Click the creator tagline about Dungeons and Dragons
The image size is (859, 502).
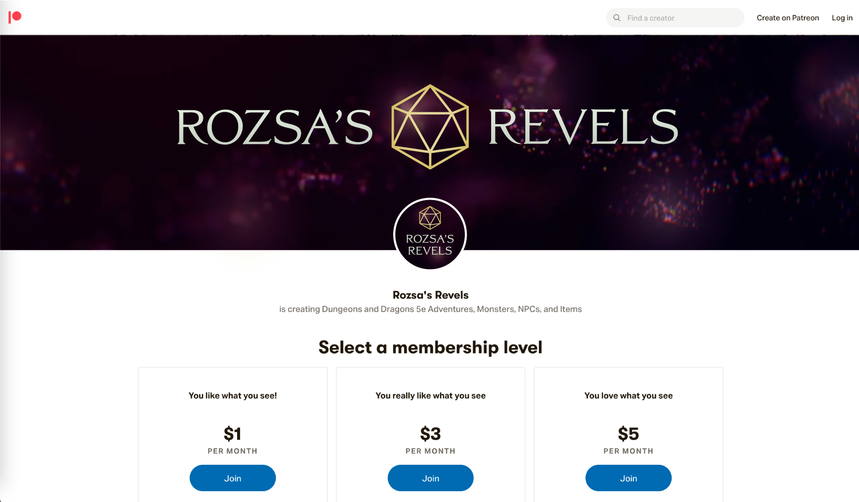(x=430, y=309)
